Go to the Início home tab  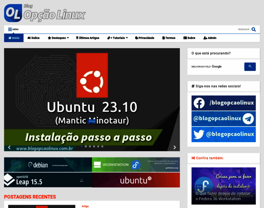tap(14, 38)
